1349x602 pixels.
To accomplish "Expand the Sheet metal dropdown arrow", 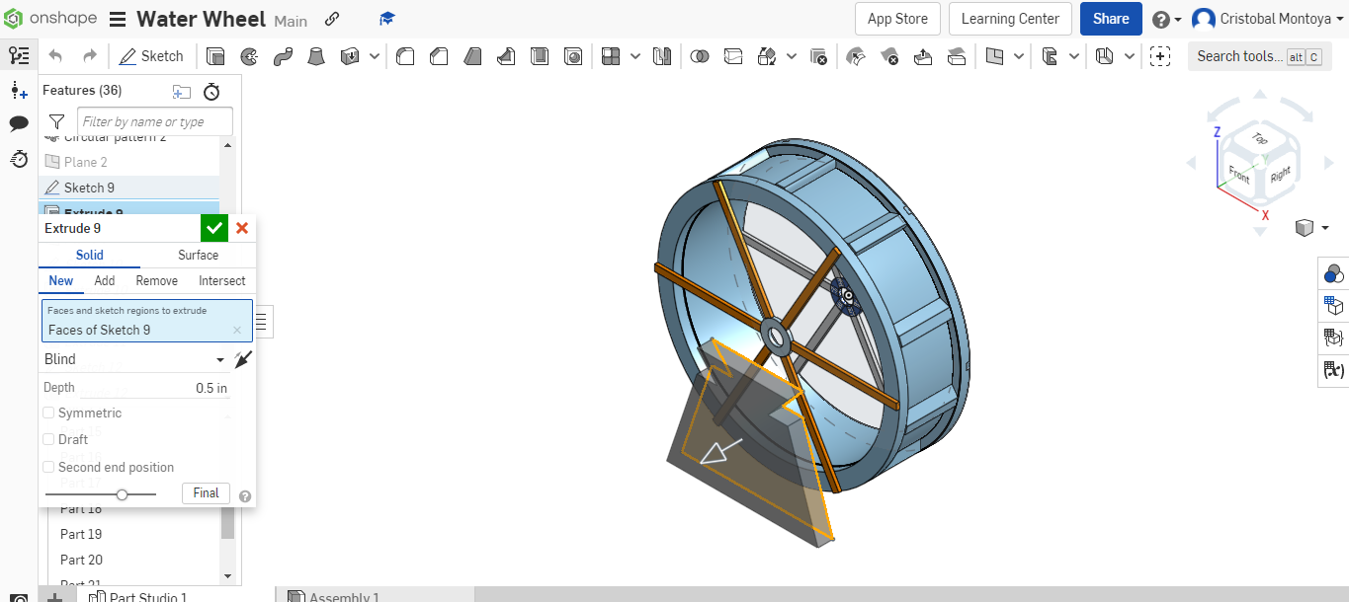I will click(1130, 56).
